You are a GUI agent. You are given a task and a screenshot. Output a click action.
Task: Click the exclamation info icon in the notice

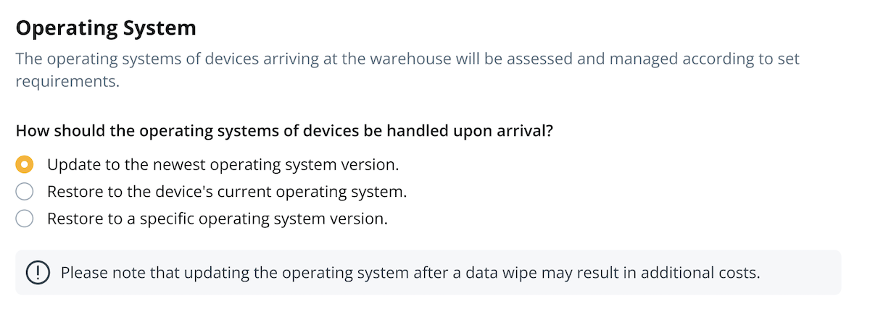click(37, 273)
